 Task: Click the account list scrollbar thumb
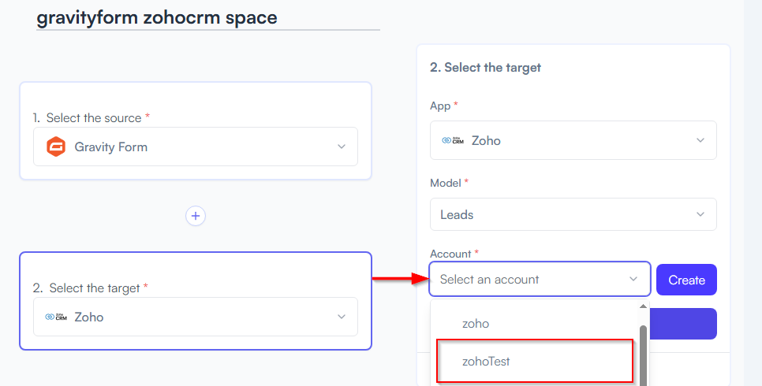[643, 355]
